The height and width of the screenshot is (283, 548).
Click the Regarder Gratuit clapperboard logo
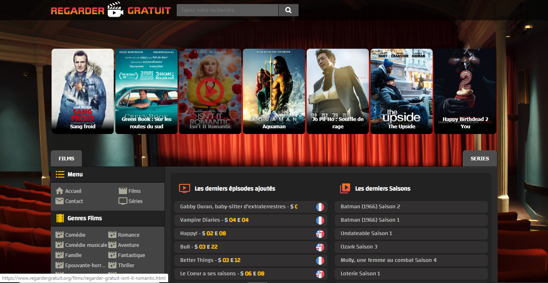[110, 10]
